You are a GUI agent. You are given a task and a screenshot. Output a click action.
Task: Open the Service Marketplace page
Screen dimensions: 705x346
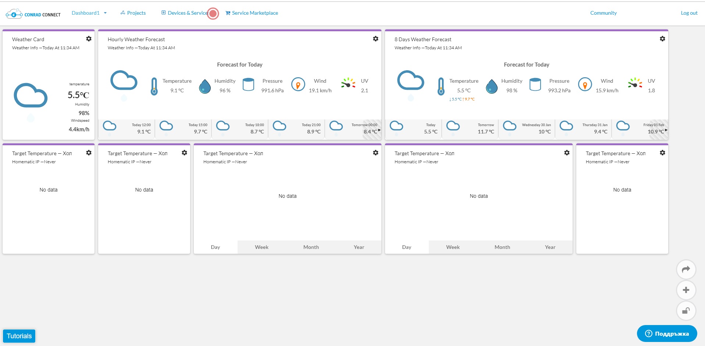point(252,13)
